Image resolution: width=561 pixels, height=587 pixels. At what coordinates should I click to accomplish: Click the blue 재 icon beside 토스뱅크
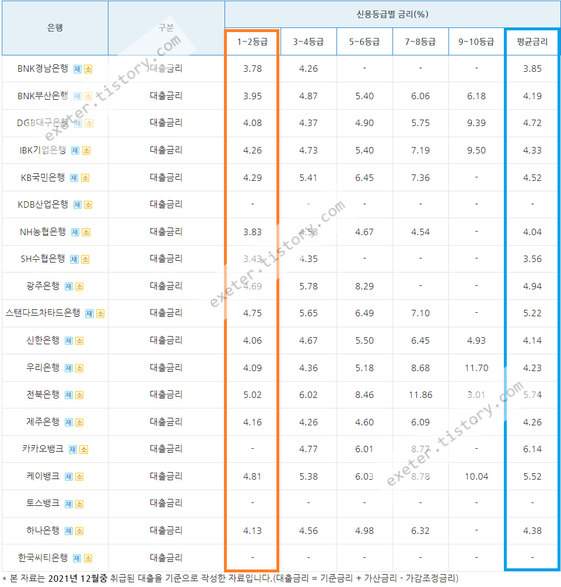tap(69, 504)
